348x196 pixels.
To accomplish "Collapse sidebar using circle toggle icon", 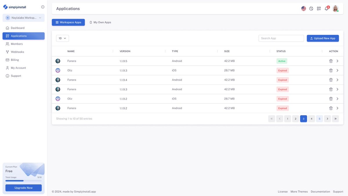I will [x=43, y=7].
